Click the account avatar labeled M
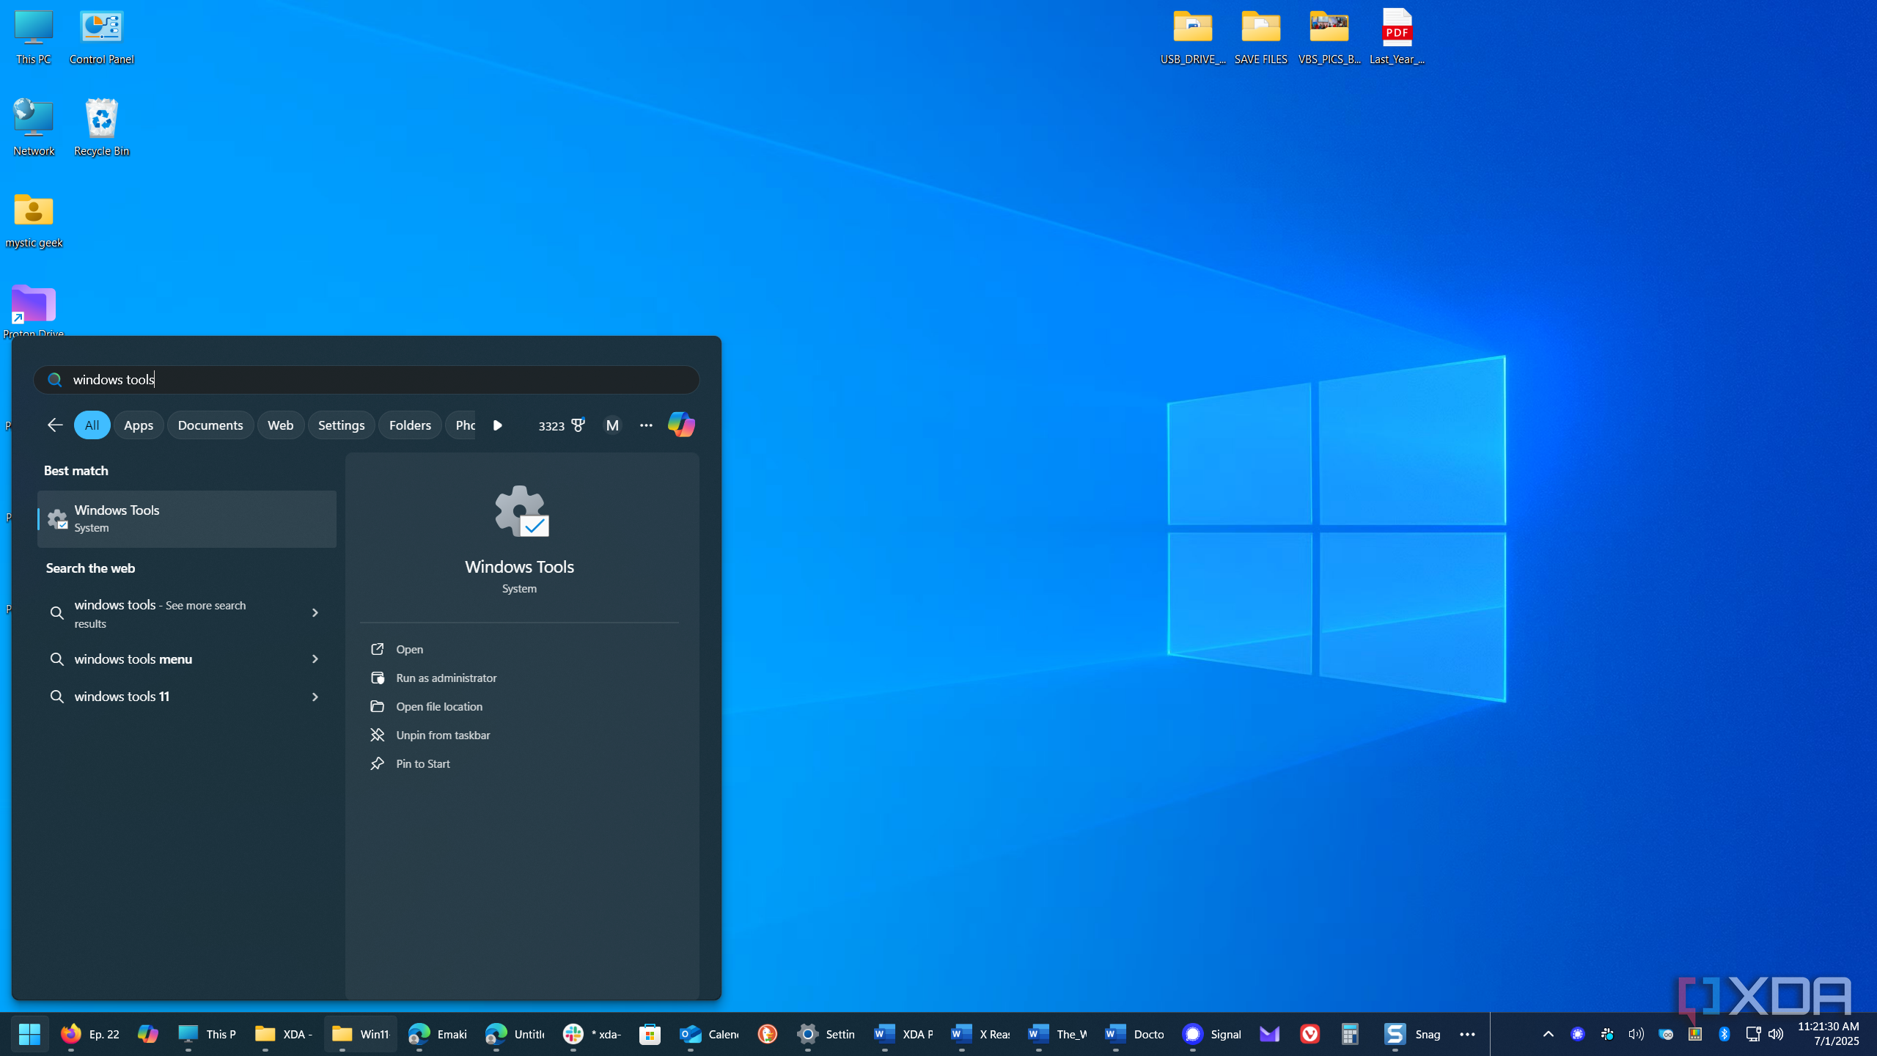 point(611,425)
